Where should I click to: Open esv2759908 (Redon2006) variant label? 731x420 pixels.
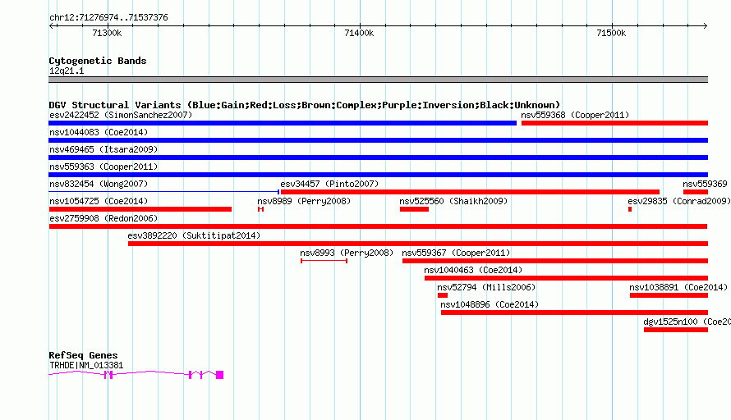(x=103, y=218)
